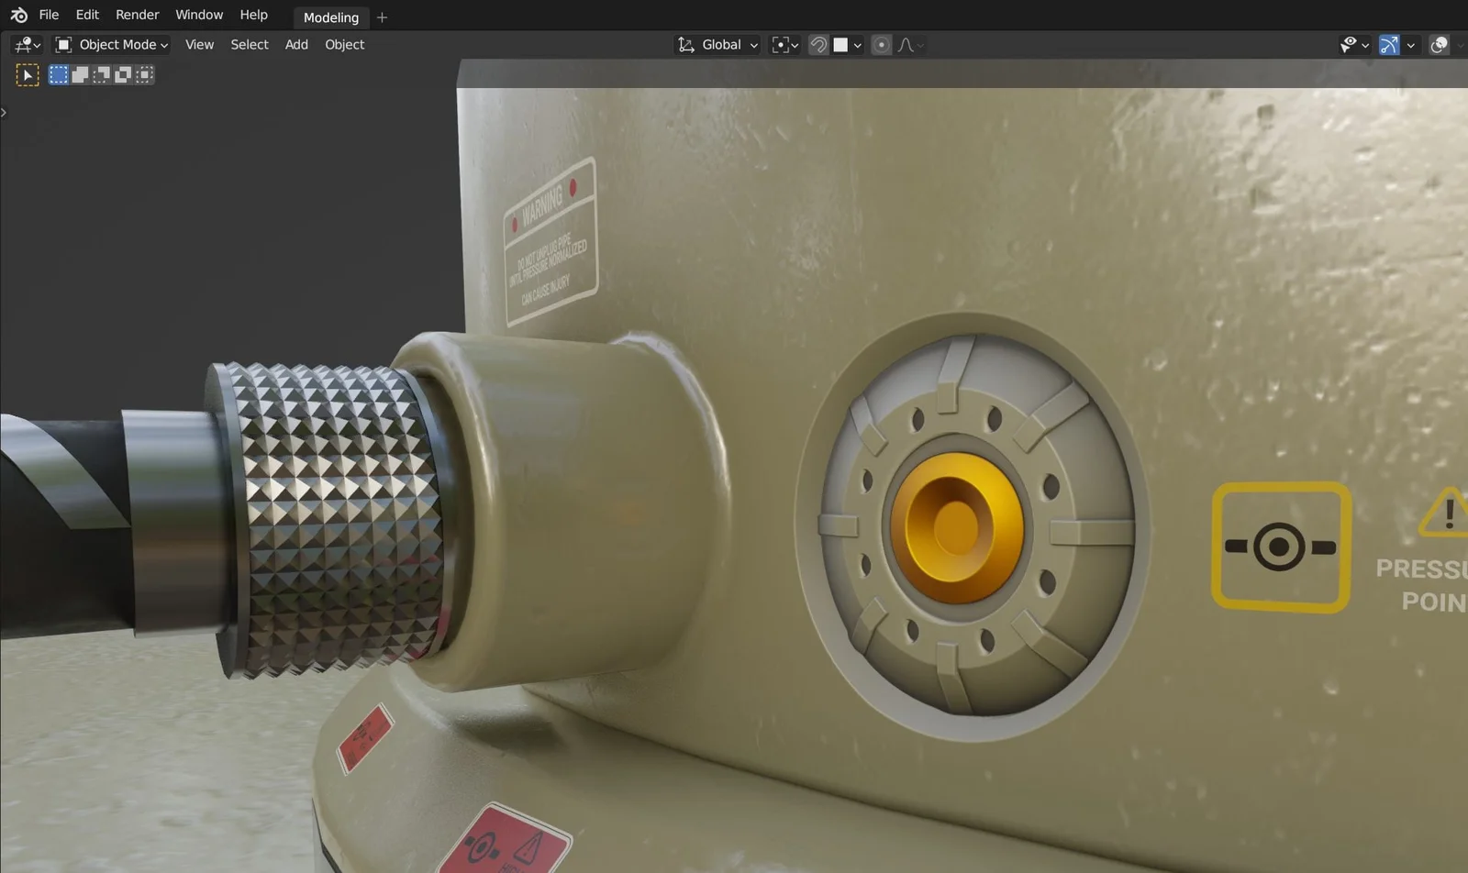Click the Blender logo icon

click(18, 16)
